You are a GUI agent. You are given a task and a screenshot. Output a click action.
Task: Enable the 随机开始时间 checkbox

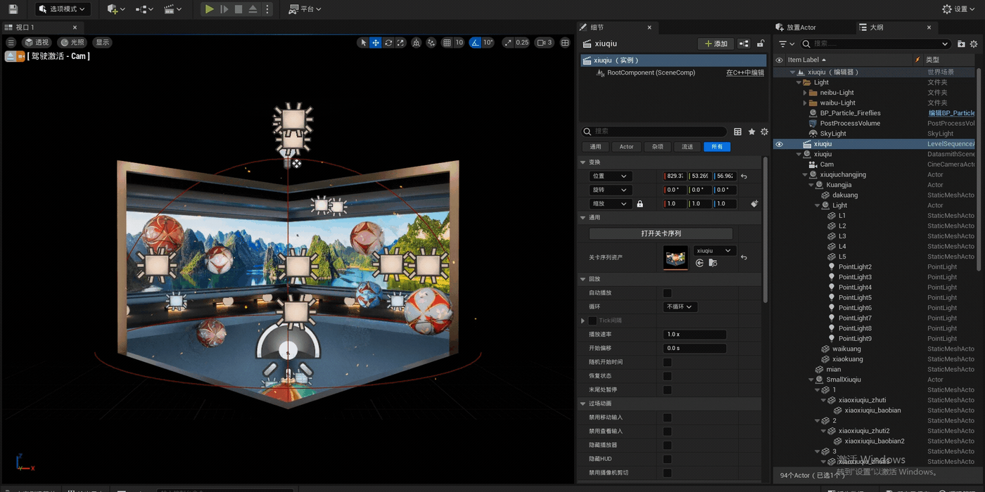pyautogui.click(x=667, y=362)
